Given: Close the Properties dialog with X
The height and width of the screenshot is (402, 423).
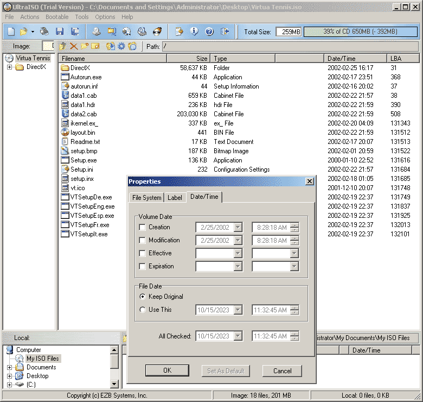Looking at the screenshot, I should click(x=310, y=181).
